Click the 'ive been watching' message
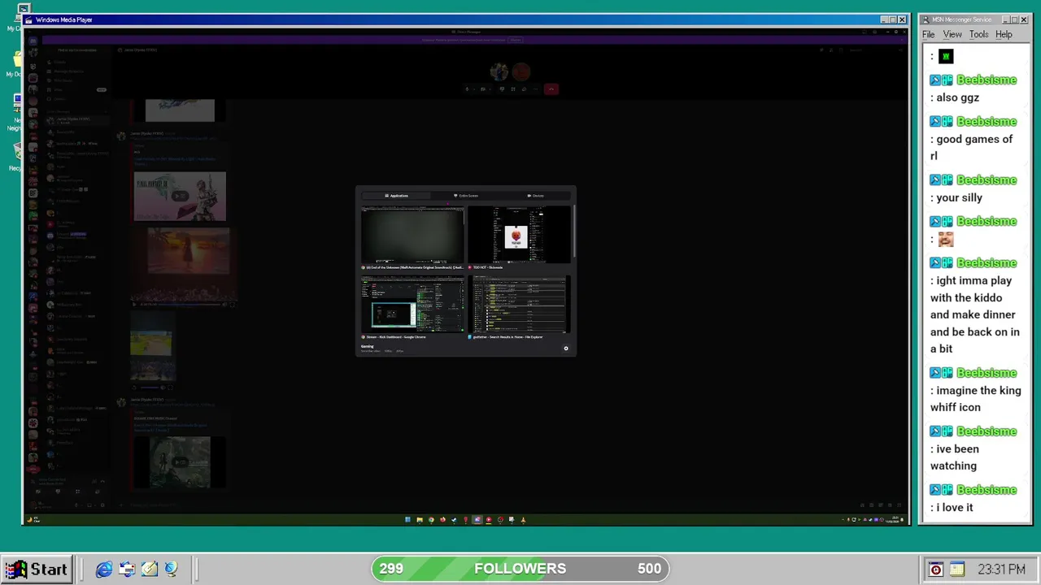Screen dimensions: 1041x585 point(955,457)
